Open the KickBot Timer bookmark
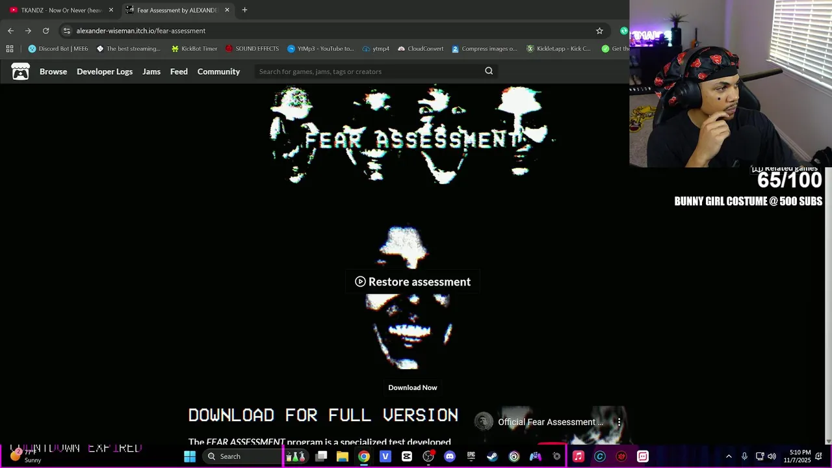This screenshot has height=468, width=832. [x=194, y=49]
